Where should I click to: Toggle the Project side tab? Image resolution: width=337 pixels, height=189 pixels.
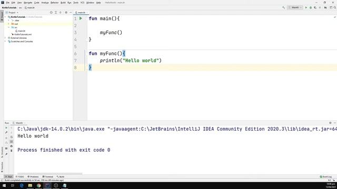click(x=2, y=16)
